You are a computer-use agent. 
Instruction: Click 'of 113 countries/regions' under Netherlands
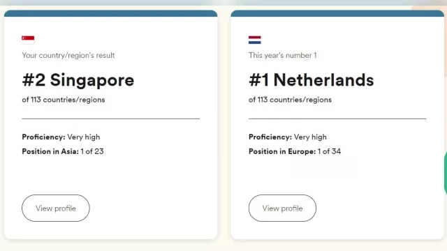(290, 100)
